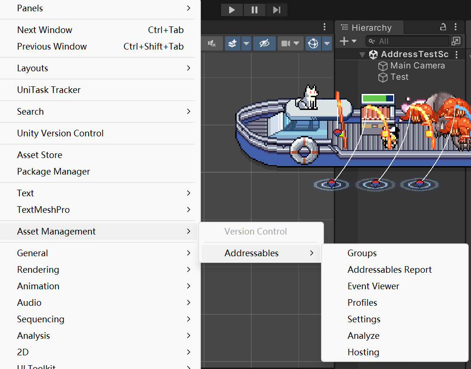Click the green health bar sprite

378,98
